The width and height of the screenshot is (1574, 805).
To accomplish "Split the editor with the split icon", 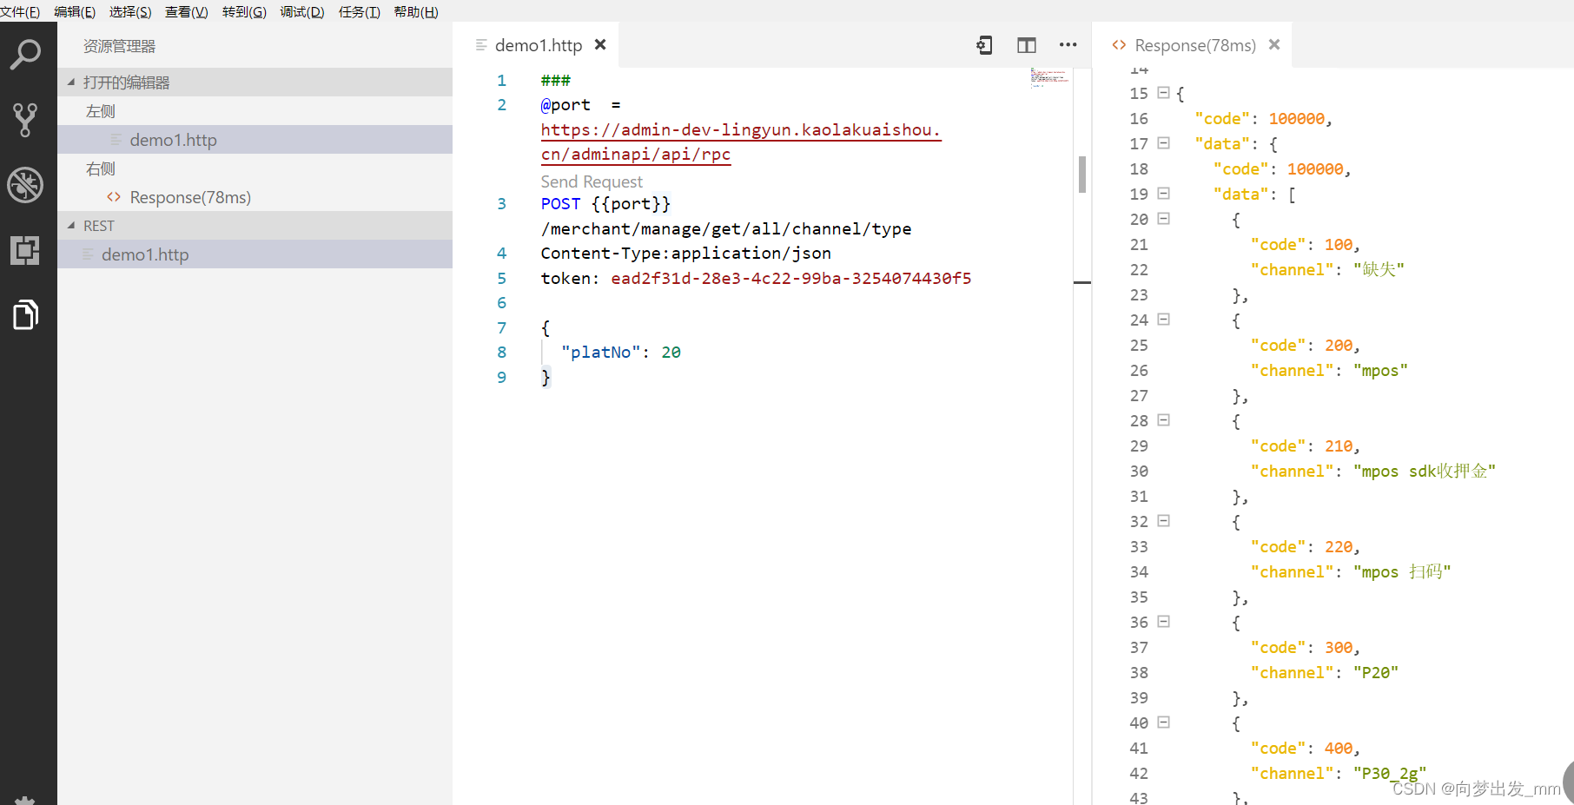I will [1027, 45].
